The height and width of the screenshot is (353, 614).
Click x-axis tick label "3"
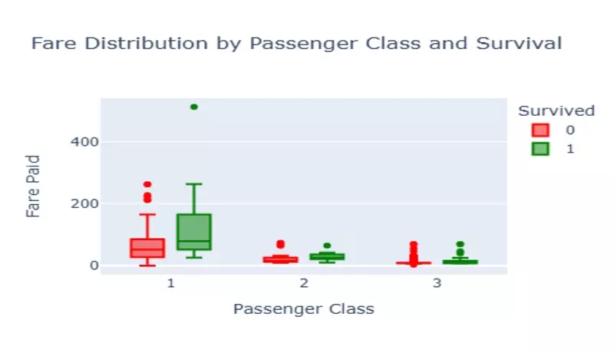click(437, 284)
